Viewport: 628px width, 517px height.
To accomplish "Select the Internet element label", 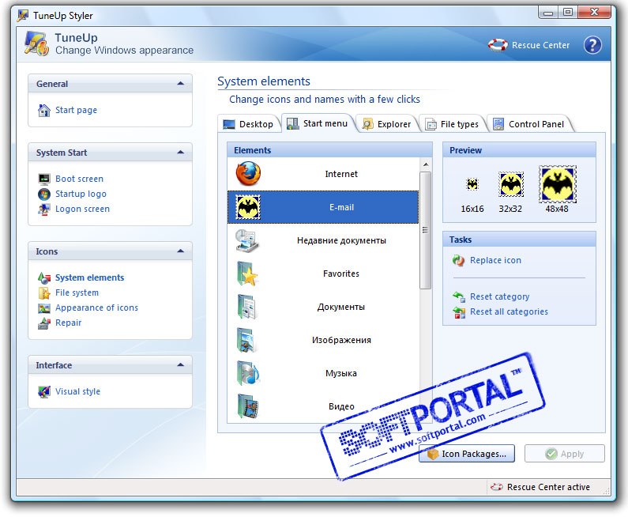I will point(341,174).
